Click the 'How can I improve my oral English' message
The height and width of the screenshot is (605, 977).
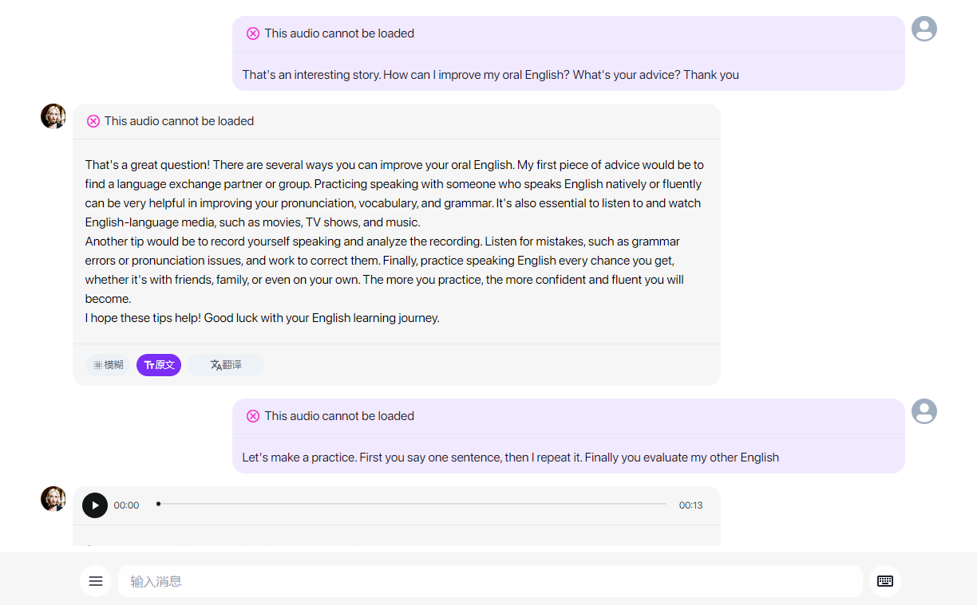tap(491, 75)
